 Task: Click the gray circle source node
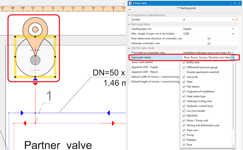(x=35, y=60)
